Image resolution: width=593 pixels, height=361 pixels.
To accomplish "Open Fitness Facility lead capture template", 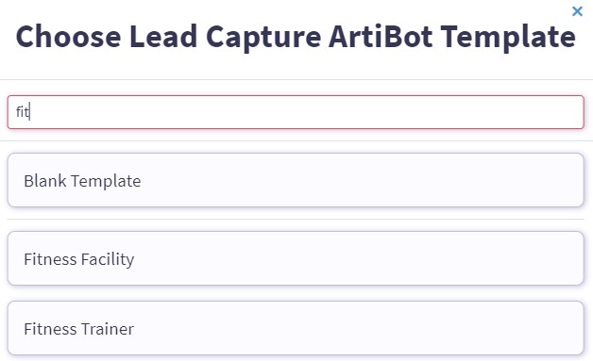I will point(296,258).
